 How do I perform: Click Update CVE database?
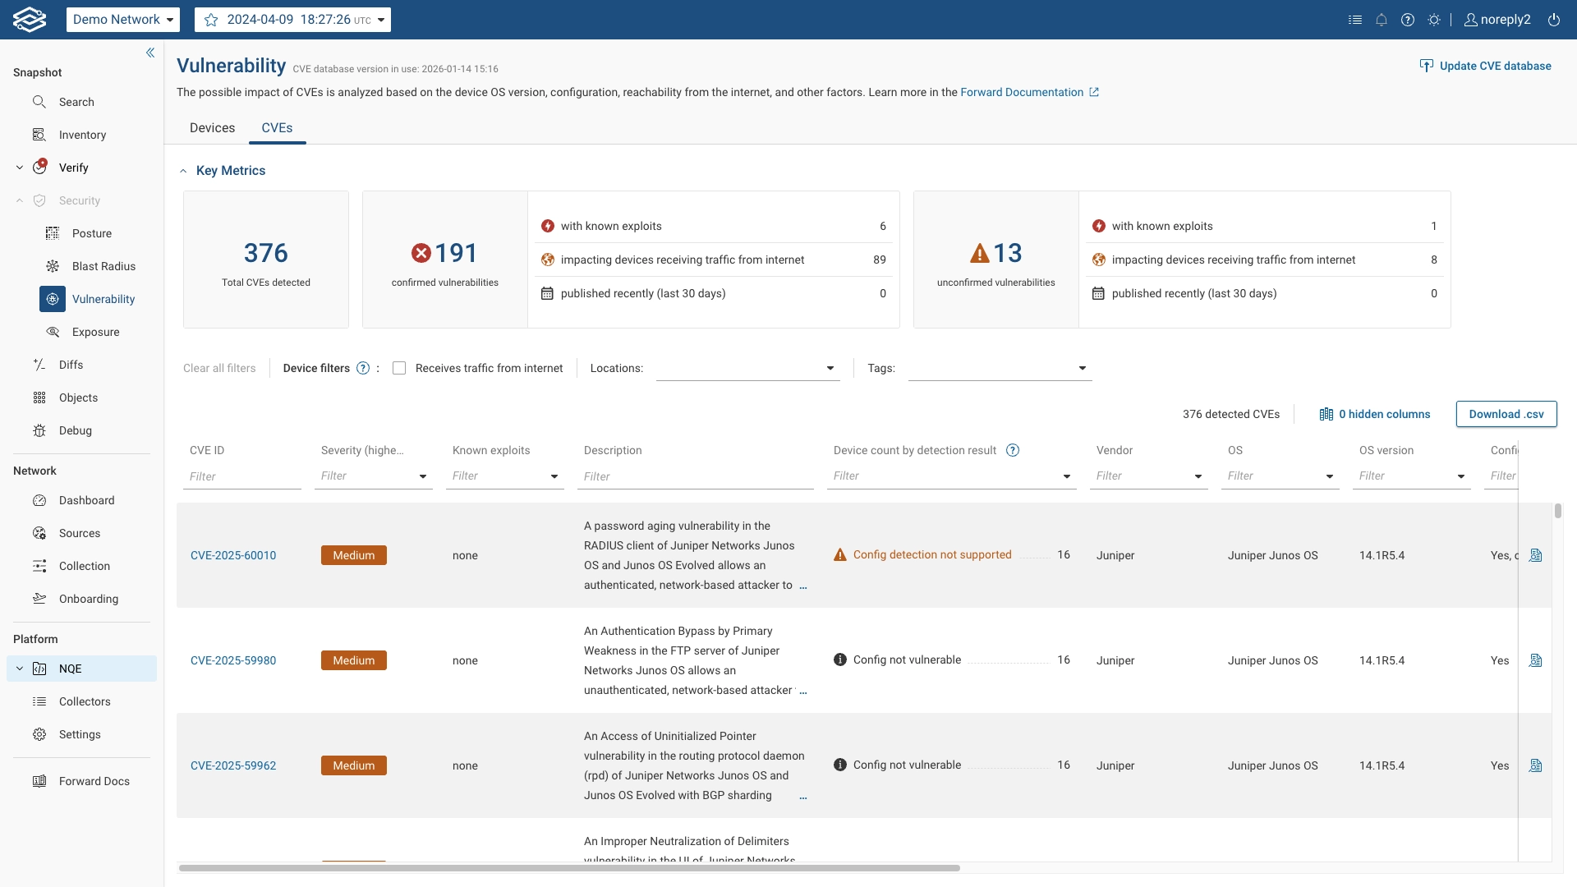point(1487,66)
